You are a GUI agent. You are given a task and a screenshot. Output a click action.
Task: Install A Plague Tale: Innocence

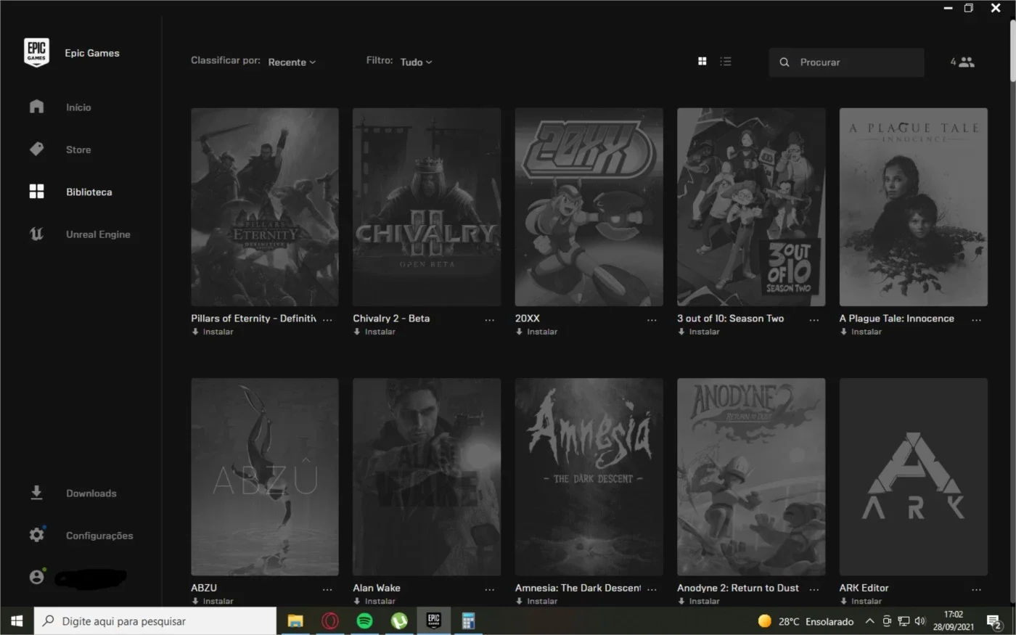[861, 332]
